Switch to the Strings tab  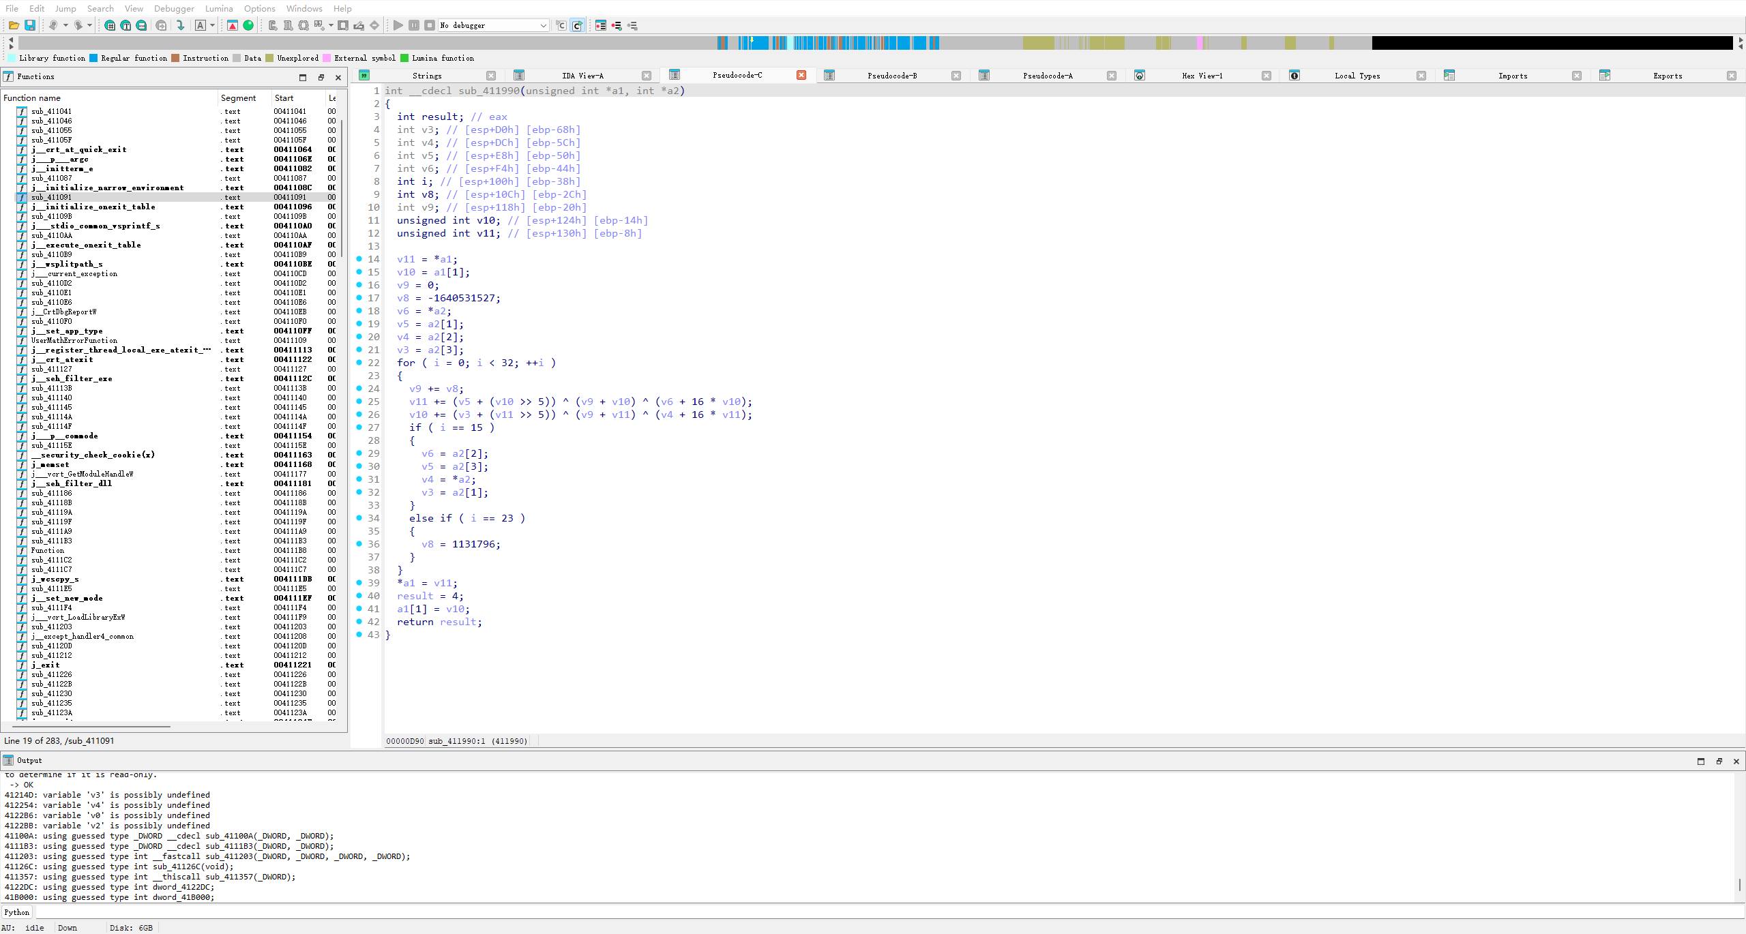(427, 76)
